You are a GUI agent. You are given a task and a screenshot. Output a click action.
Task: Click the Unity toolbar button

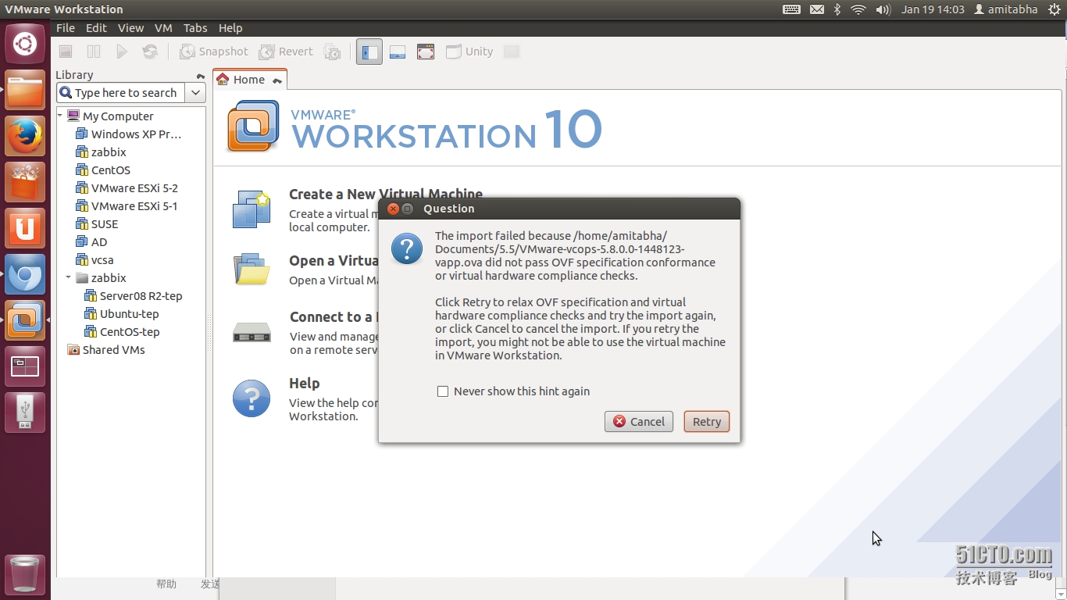pyautogui.click(x=469, y=52)
